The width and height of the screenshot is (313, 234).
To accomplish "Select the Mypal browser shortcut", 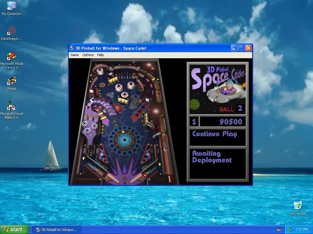I will click(x=12, y=83).
